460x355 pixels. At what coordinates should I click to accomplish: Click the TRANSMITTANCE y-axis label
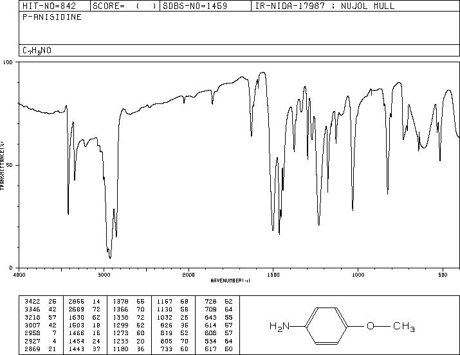[x=2, y=165]
